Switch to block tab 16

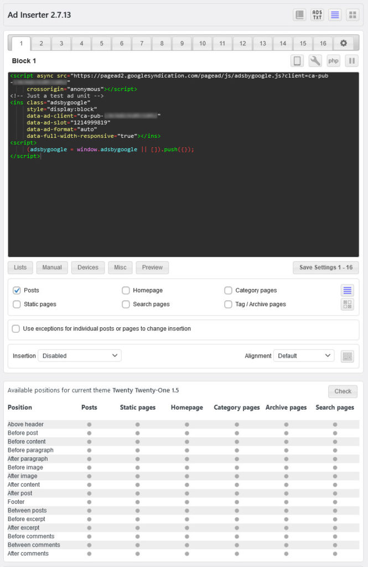pos(323,43)
